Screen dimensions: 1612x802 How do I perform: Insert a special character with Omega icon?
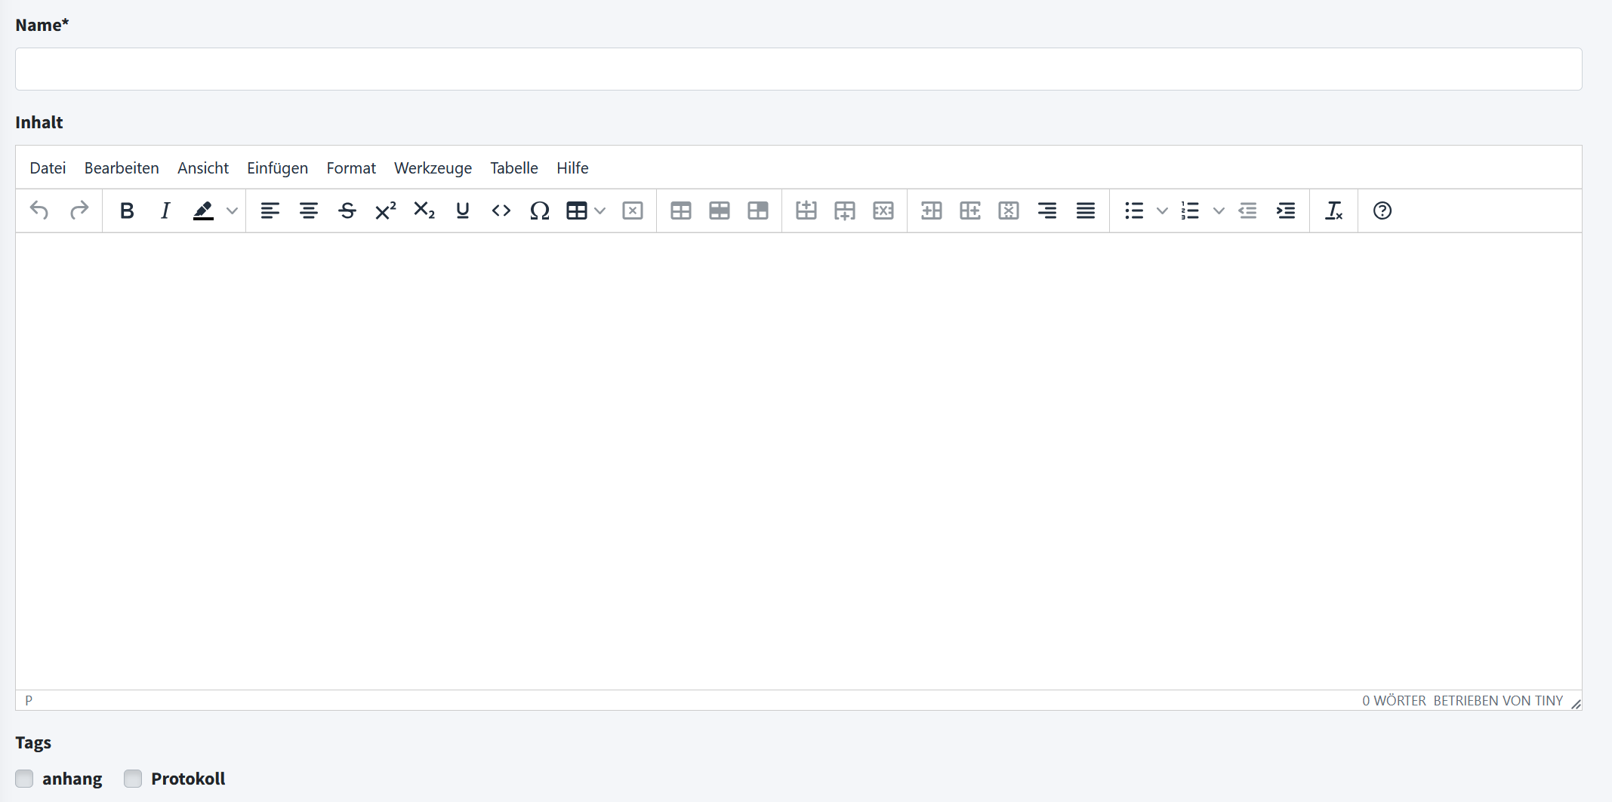539,210
